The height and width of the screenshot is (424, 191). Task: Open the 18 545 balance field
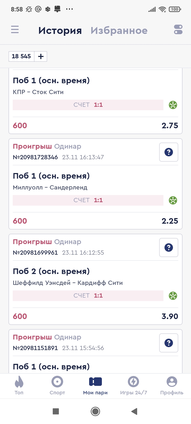tap(21, 56)
